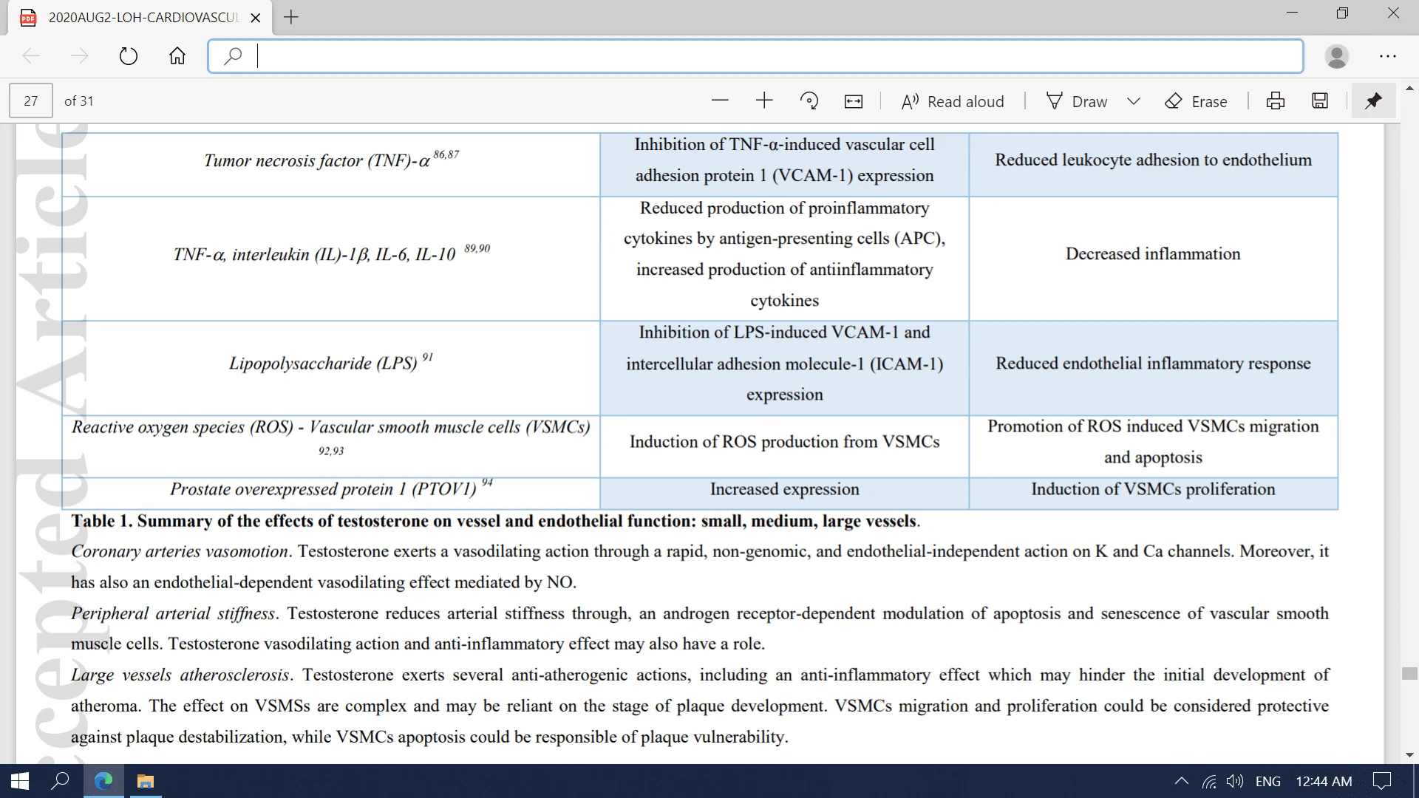Click the scrollbar up arrow
1419x798 pixels.
pyautogui.click(x=1409, y=89)
